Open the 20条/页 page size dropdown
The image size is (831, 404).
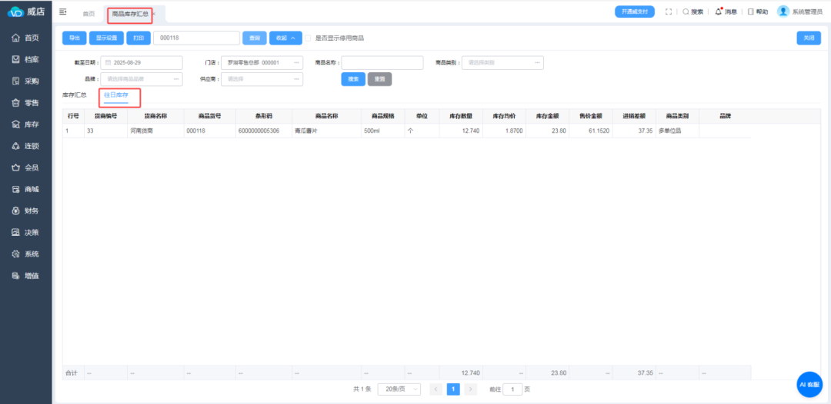coord(399,389)
